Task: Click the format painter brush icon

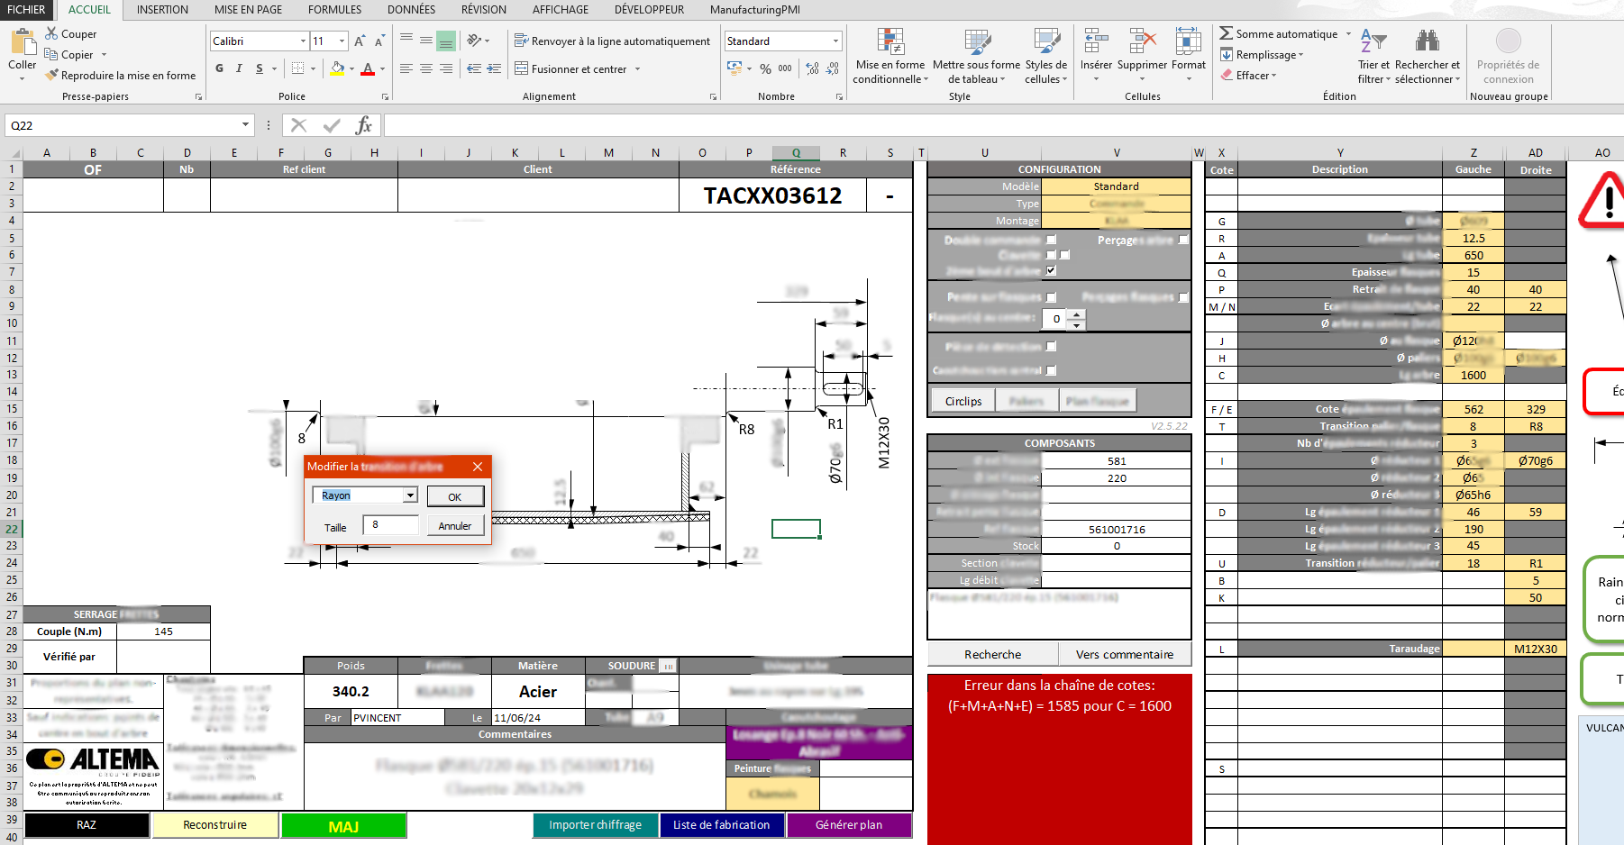Action: pyautogui.click(x=52, y=76)
